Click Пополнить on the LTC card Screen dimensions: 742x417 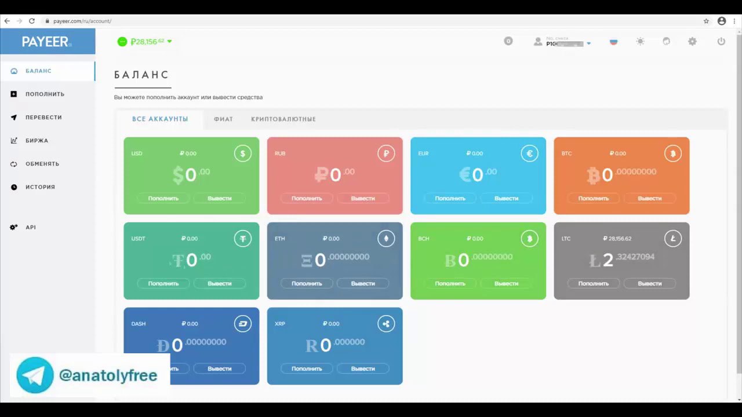coord(594,283)
